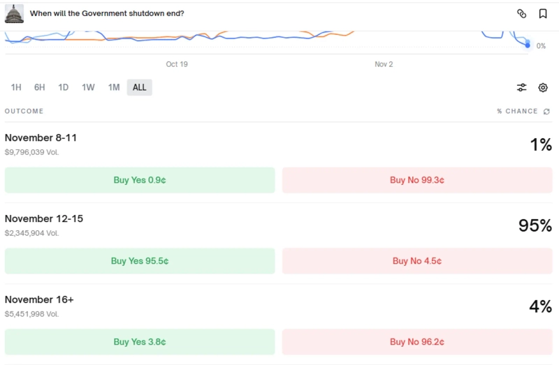Bookmark this market with the bookmark icon

(543, 13)
